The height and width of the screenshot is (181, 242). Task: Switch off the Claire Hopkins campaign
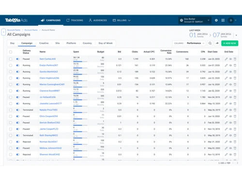[x=18, y=78]
